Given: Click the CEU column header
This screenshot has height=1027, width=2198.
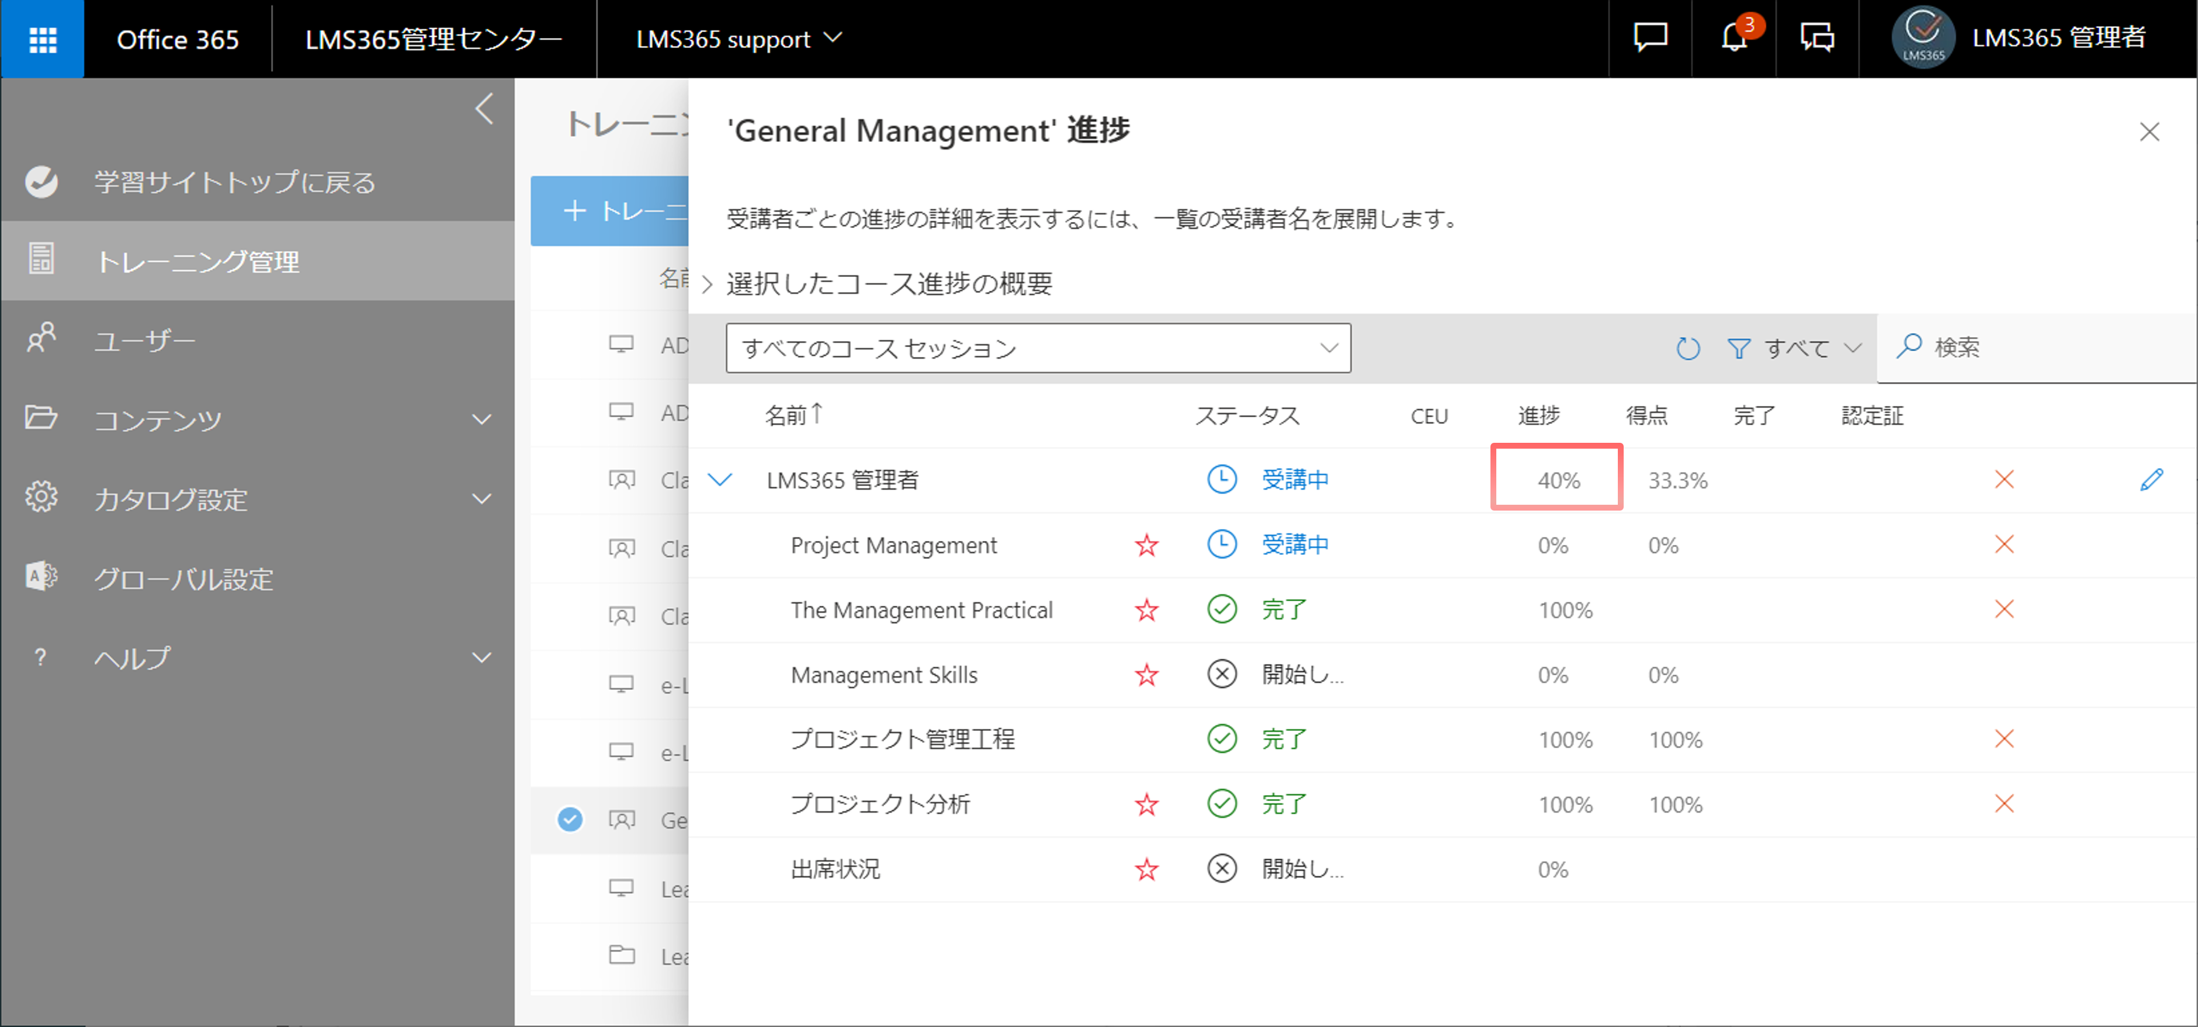Looking at the screenshot, I should tap(1429, 417).
